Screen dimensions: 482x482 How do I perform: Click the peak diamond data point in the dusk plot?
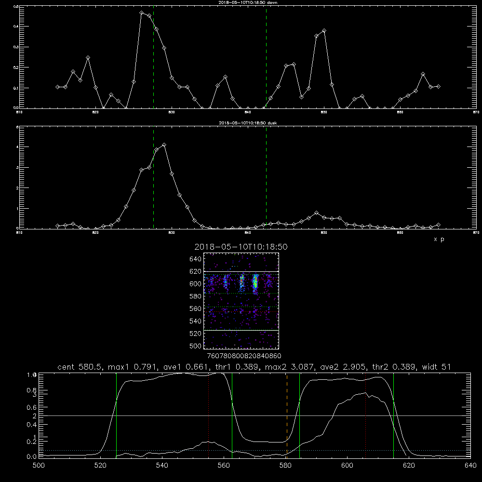pyautogui.click(x=164, y=145)
